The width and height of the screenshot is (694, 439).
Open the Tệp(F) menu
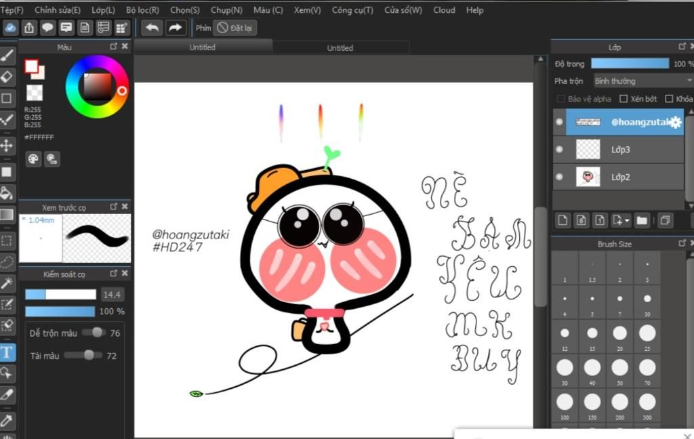[x=12, y=9]
